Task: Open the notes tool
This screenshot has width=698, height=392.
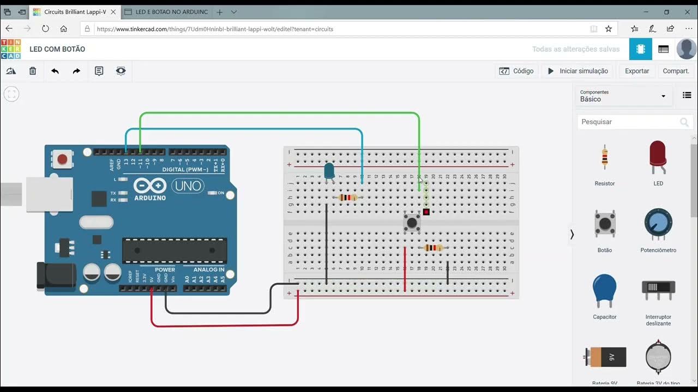Action: pyautogui.click(x=99, y=71)
